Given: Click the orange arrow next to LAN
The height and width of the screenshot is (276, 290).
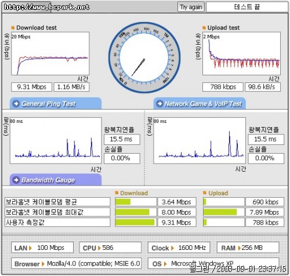Looking at the screenshot, I should coord(30,248).
